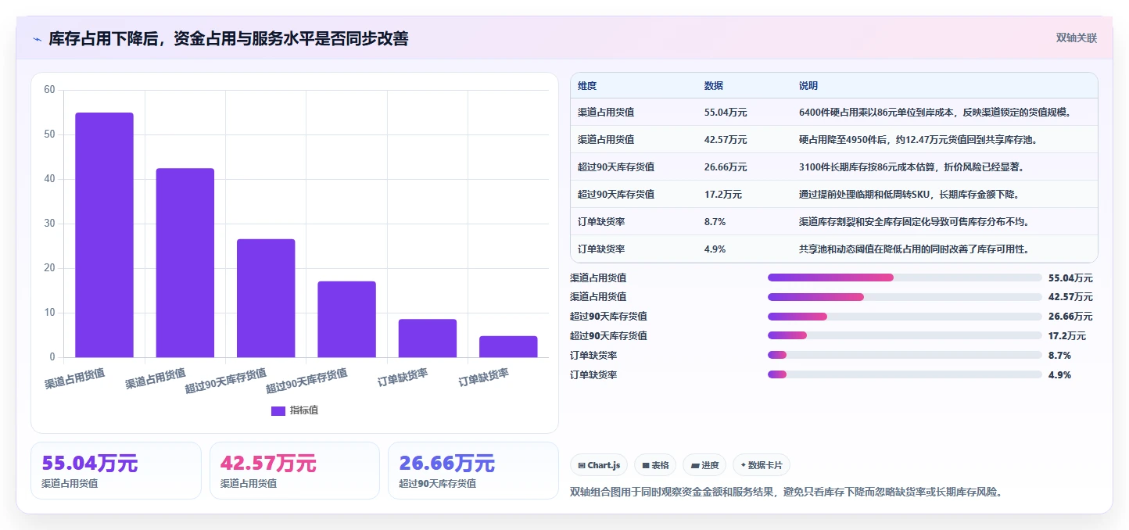1129x530 pixels.
Task: Click the trend icon beside the page title
Action: (37, 38)
